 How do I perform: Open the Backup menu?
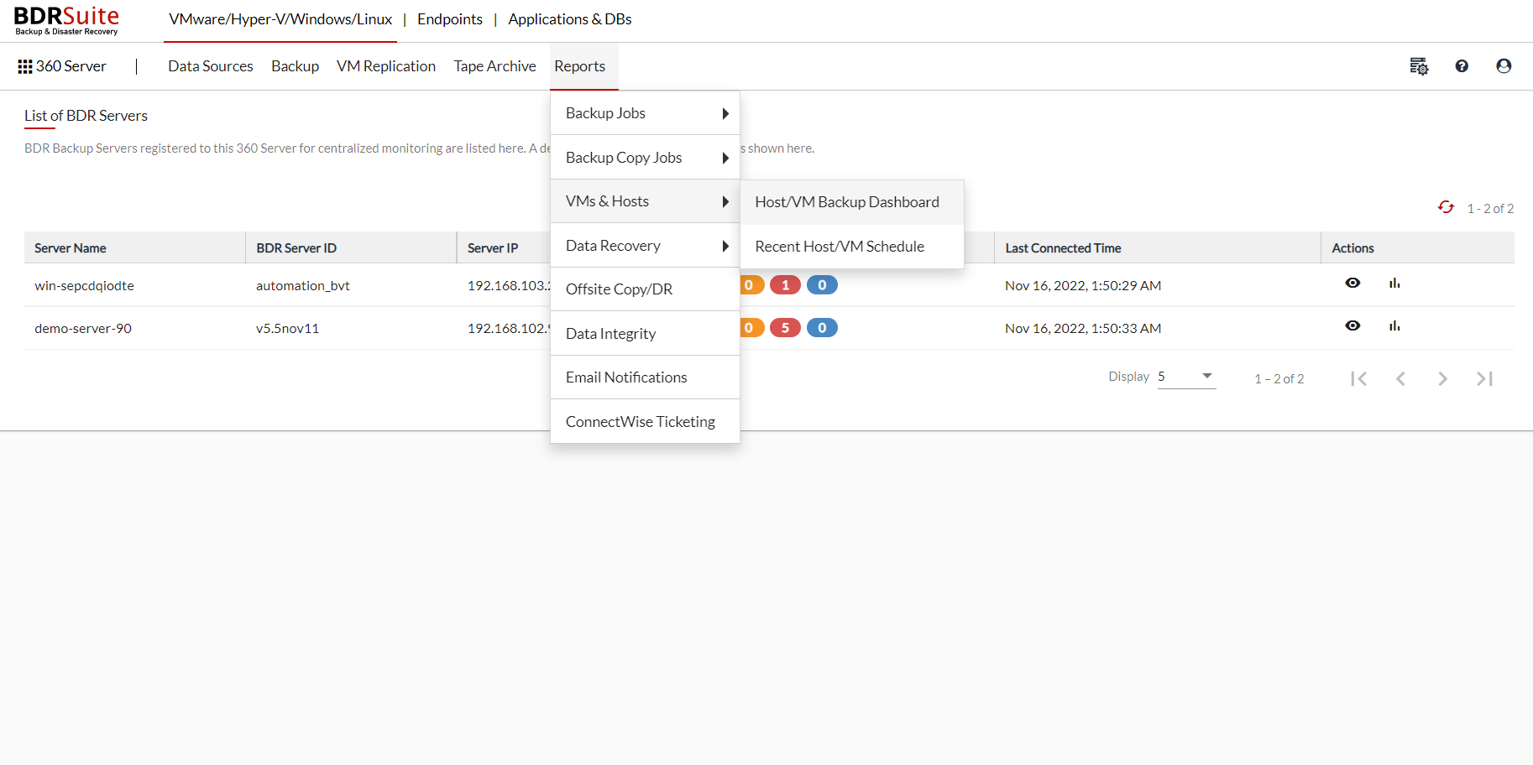point(295,66)
